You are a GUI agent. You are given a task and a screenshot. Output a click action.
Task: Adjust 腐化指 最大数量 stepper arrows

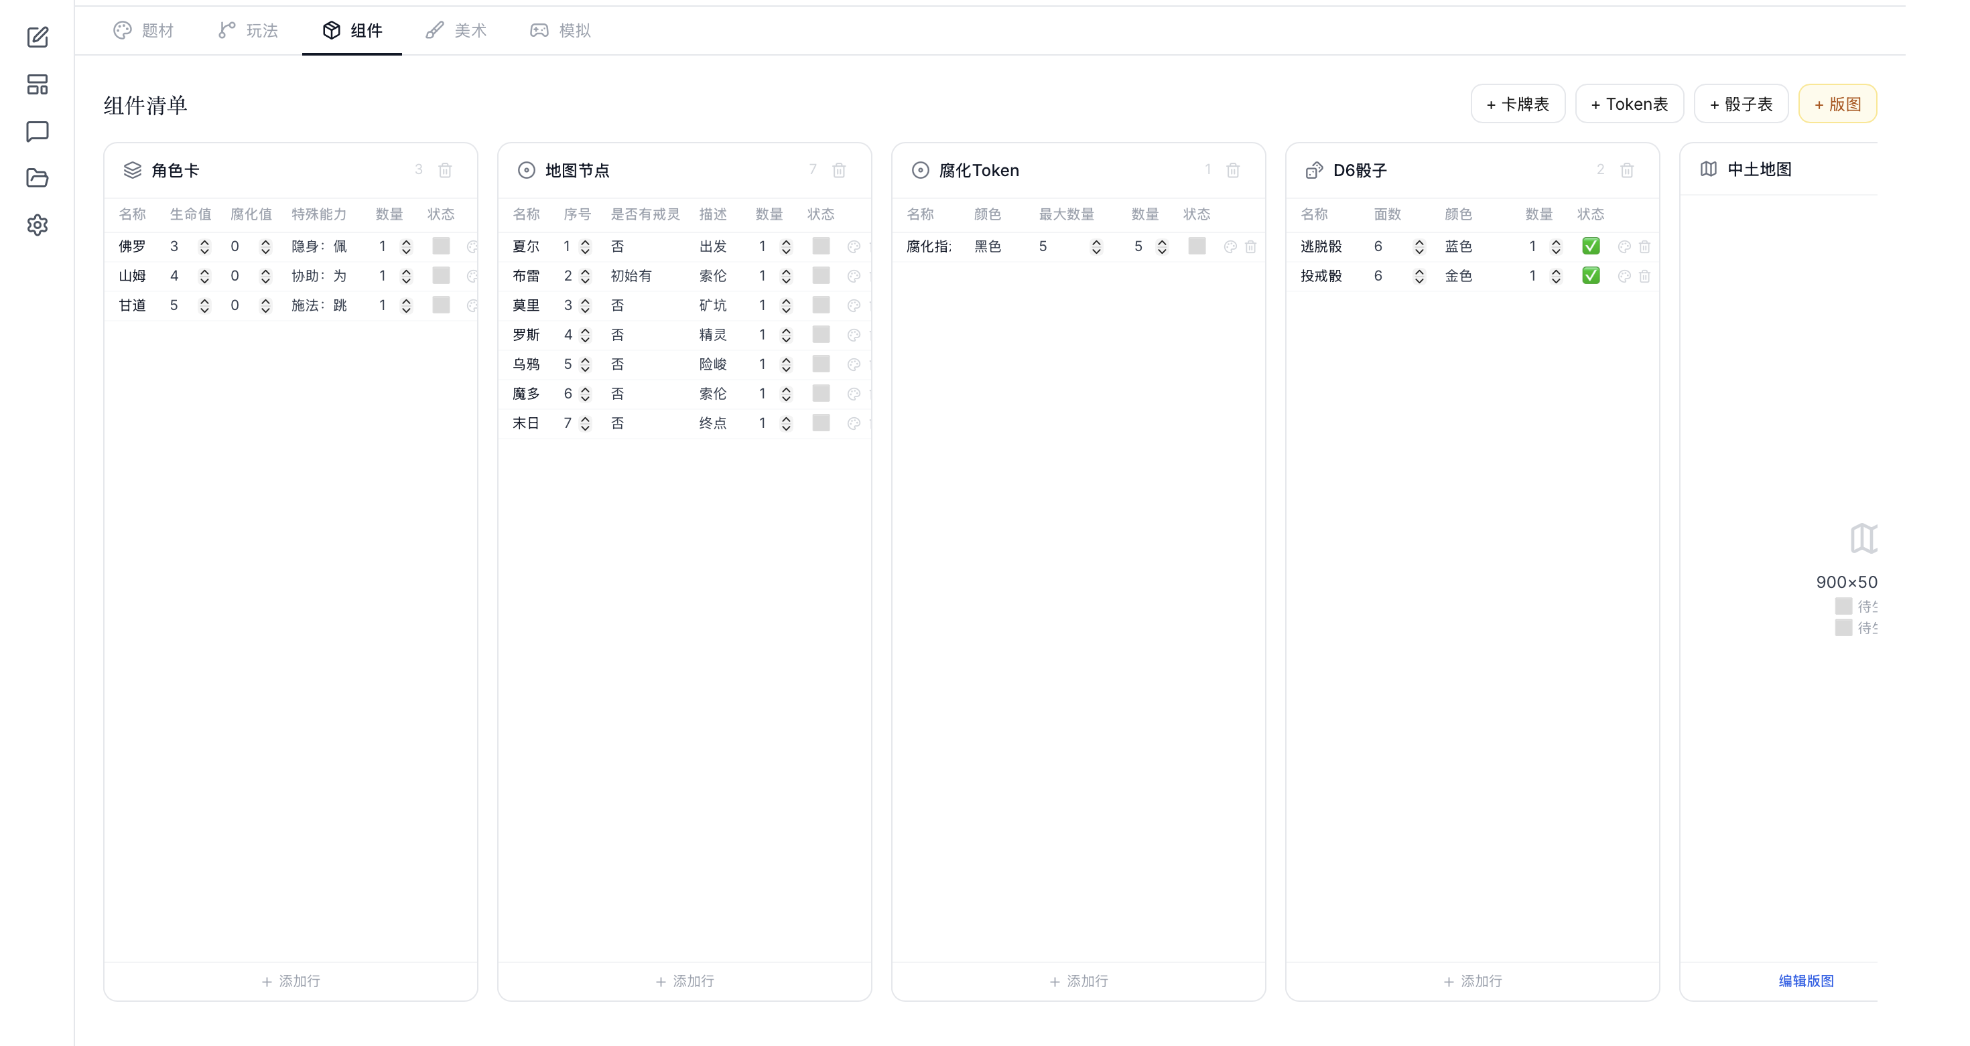pyautogui.click(x=1096, y=247)
